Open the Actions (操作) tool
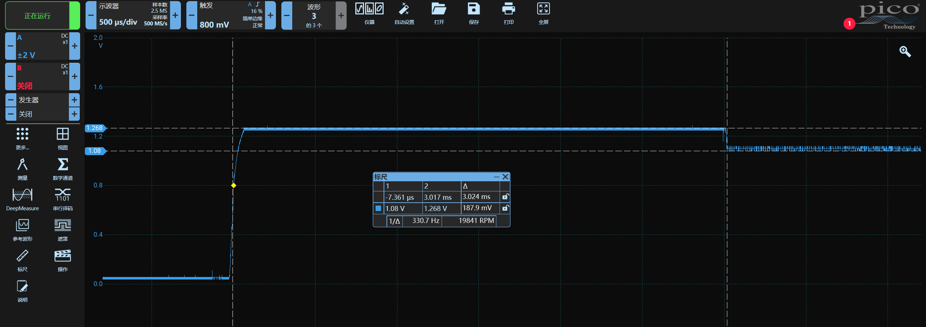This screenshot has width=926, height=327. coord(63,260)
